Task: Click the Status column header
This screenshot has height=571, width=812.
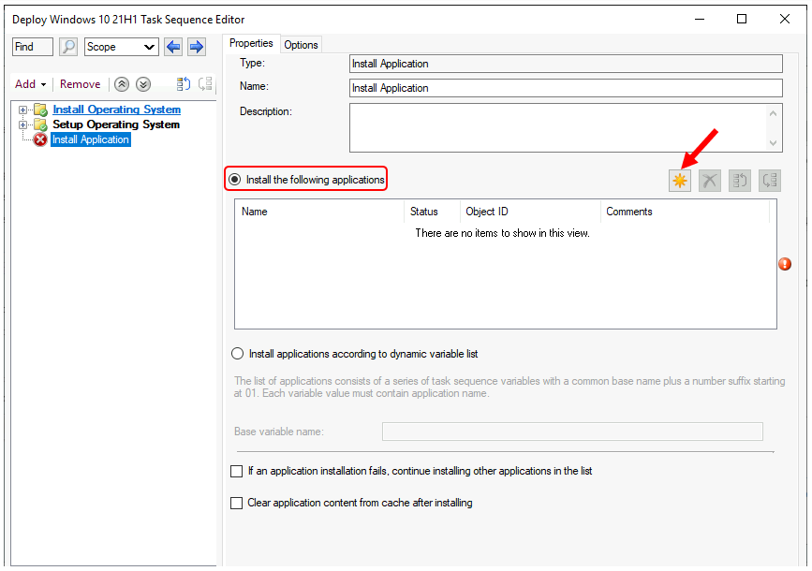Action: click(x=432, y=212)
